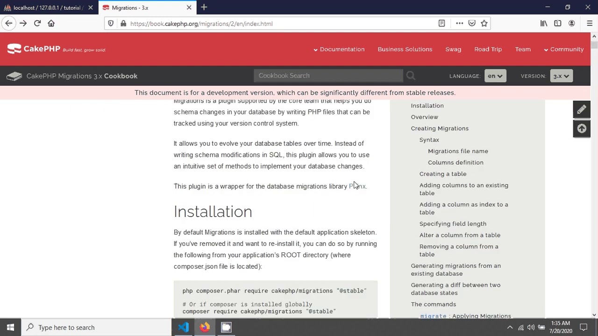598x336 pixels.
Task: Follow the Phinx library link
Action: tap(357, 186)
